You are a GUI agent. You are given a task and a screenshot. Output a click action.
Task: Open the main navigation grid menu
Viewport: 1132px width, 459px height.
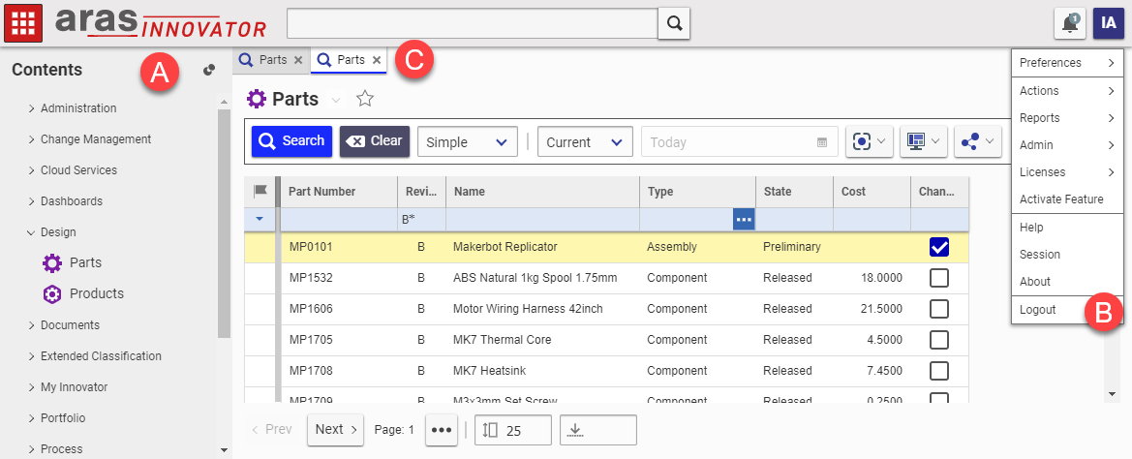pyautogui.click(x=23, y=22)
